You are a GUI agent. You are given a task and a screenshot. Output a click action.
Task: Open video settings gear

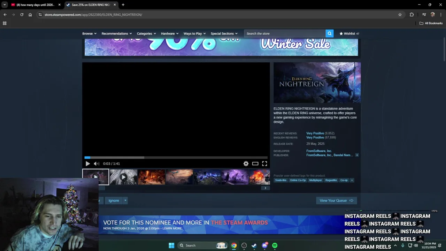[246, 163]
